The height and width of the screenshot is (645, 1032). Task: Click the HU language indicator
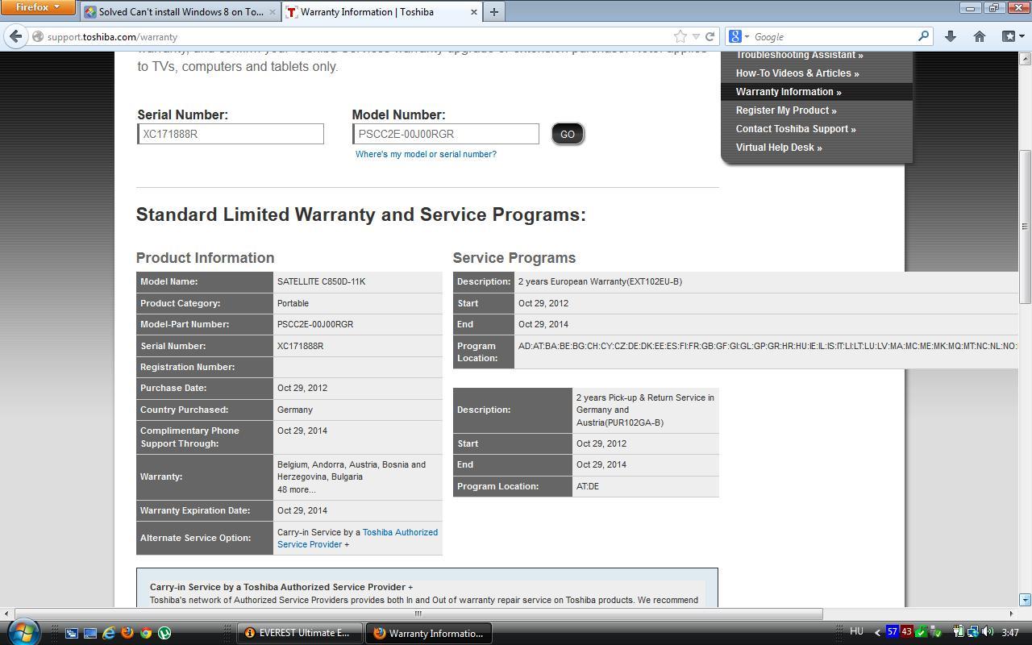click(x=856, y=632)
